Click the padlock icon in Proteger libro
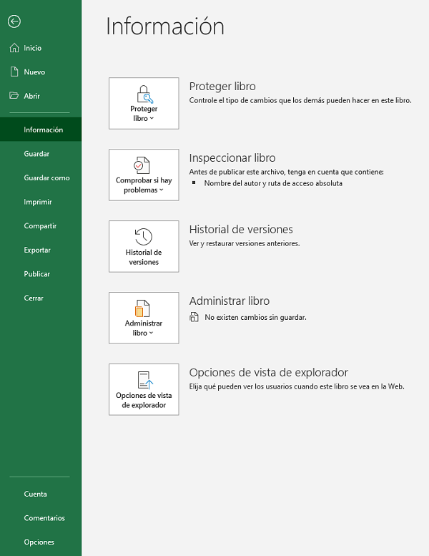This screenshot has height=556, width=429. click(x=144, y=94)
